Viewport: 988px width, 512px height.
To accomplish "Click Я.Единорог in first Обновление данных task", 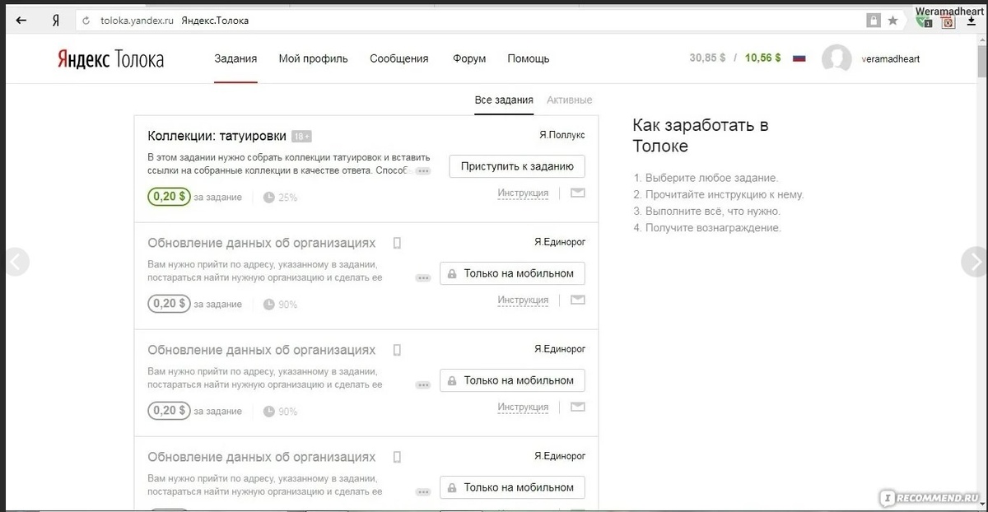I will pyautogui.click(x=560, y=242).
